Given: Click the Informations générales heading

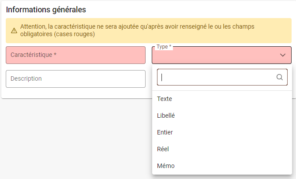Looking at the screenshot, I should pos(46,10).
